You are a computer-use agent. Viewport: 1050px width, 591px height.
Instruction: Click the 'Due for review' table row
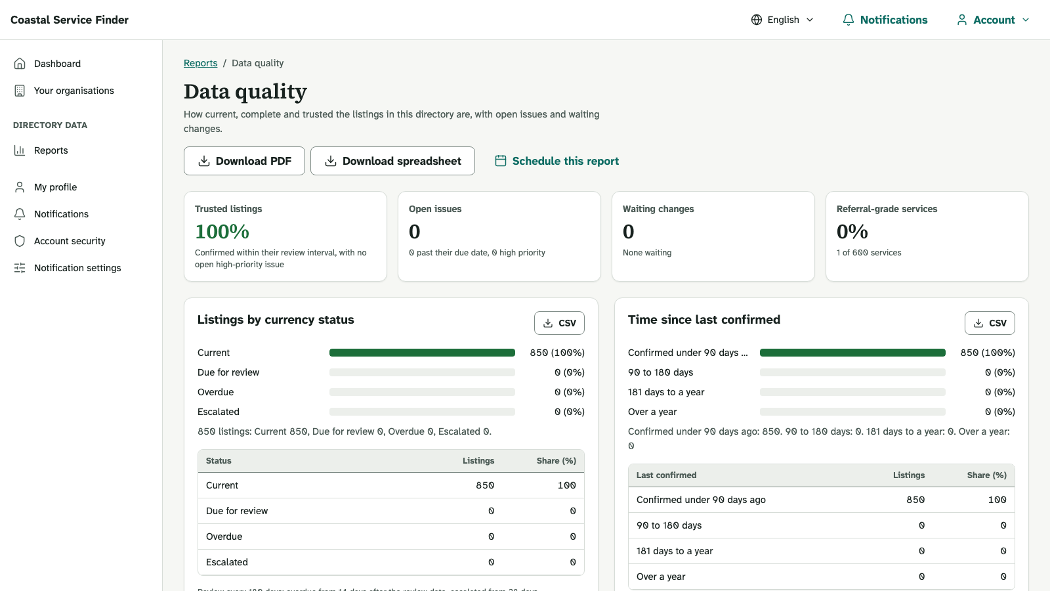391,511
